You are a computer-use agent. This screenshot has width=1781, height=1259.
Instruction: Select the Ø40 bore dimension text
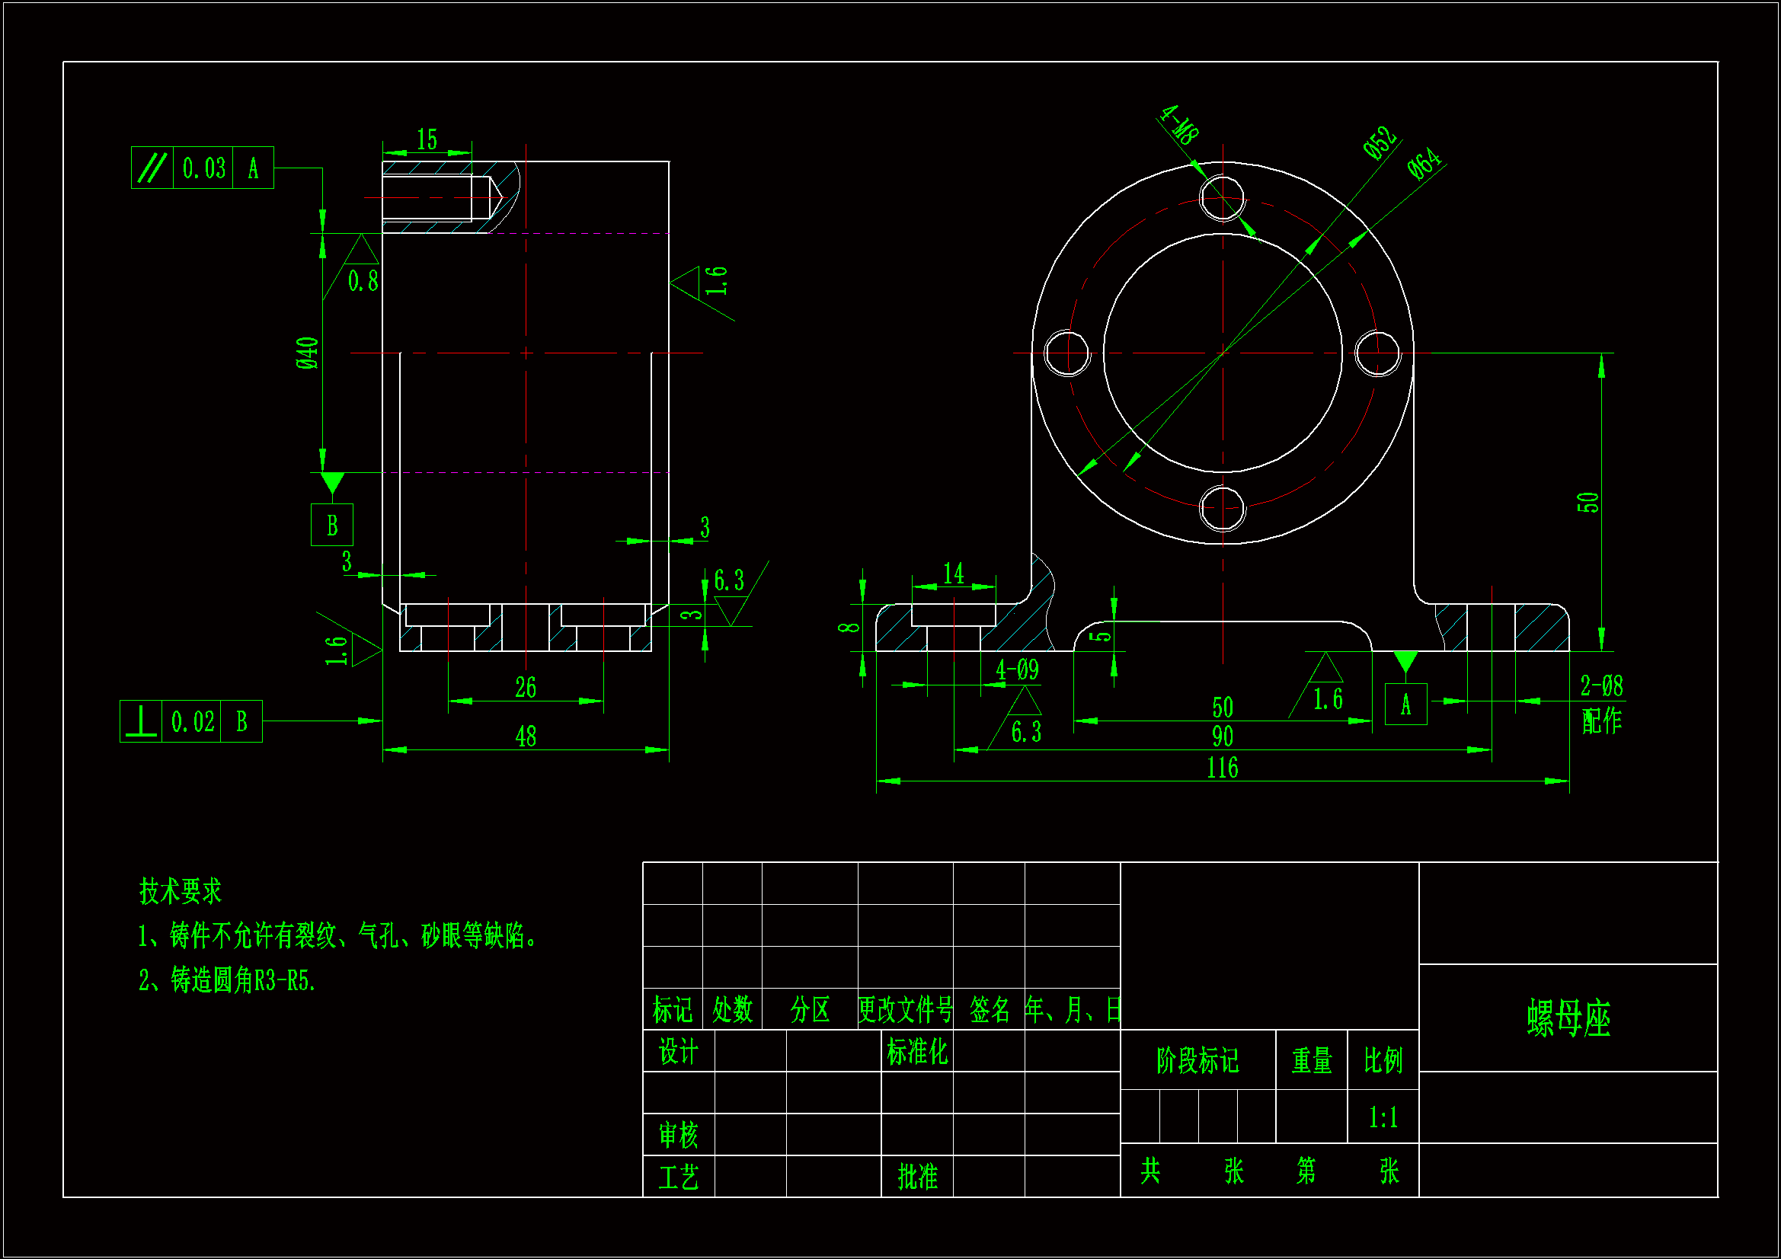pos(308,353)
